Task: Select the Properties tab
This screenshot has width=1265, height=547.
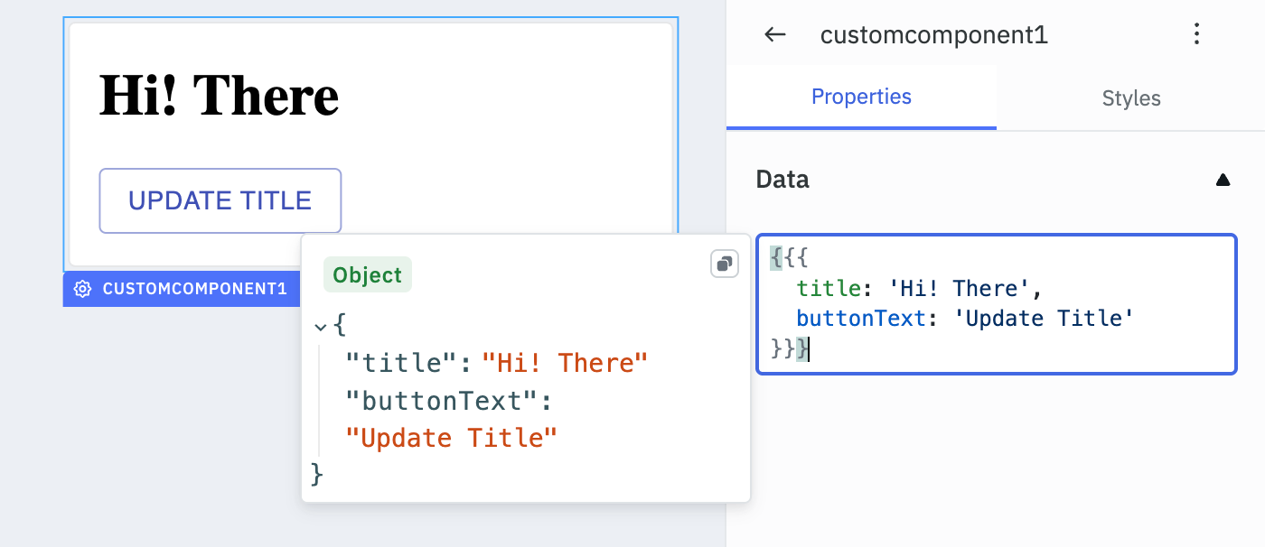Action: (861, 97)
